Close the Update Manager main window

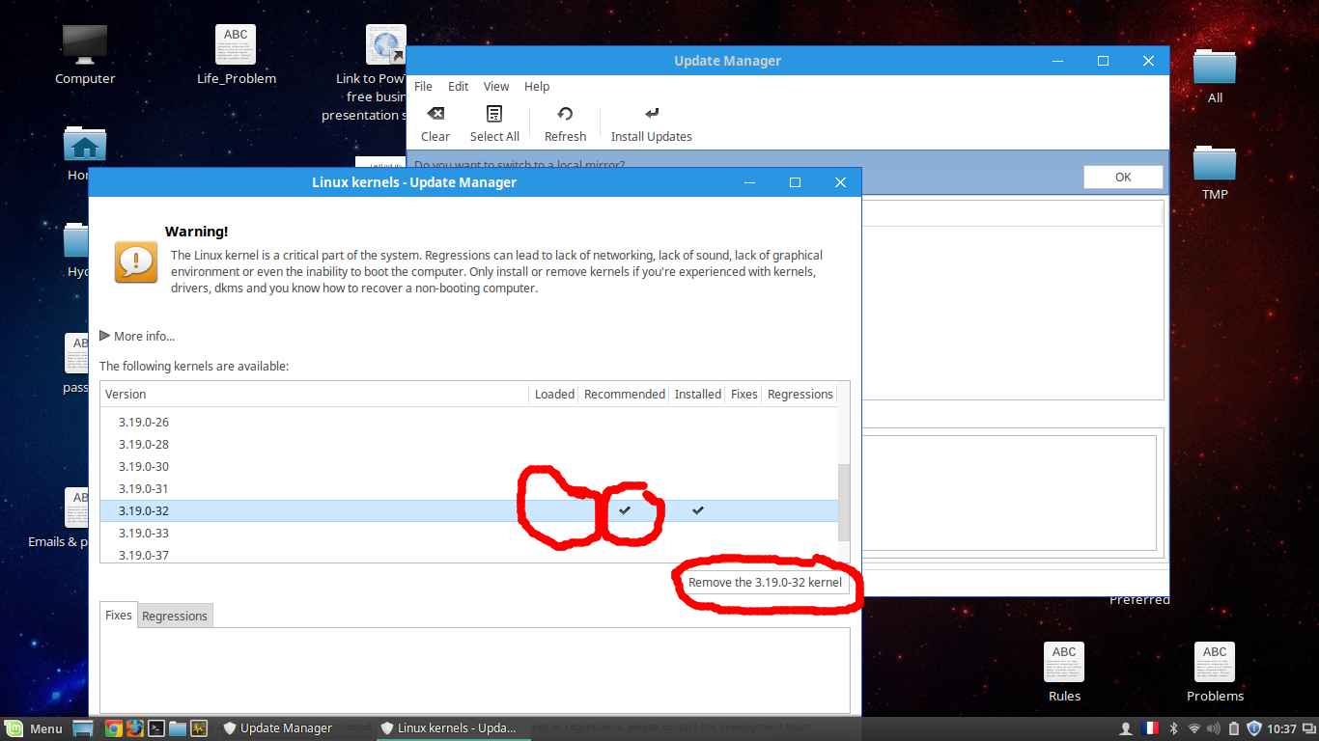1148,61
